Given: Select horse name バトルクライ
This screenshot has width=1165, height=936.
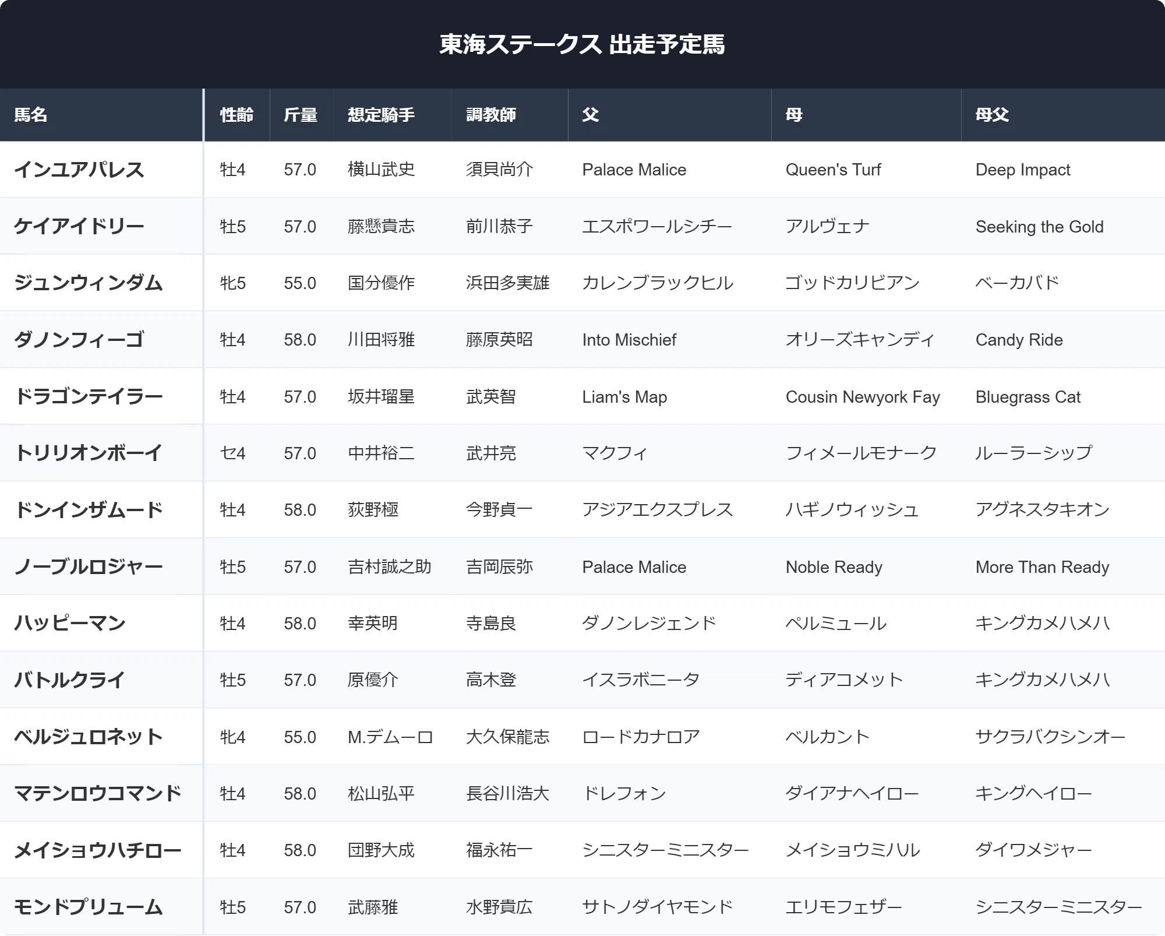Looking at the screenshot, I should [70, 680].
